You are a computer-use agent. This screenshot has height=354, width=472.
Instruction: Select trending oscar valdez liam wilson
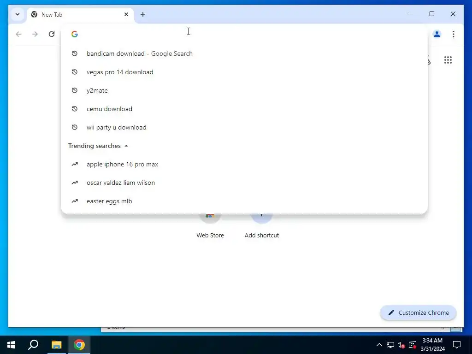244,183
